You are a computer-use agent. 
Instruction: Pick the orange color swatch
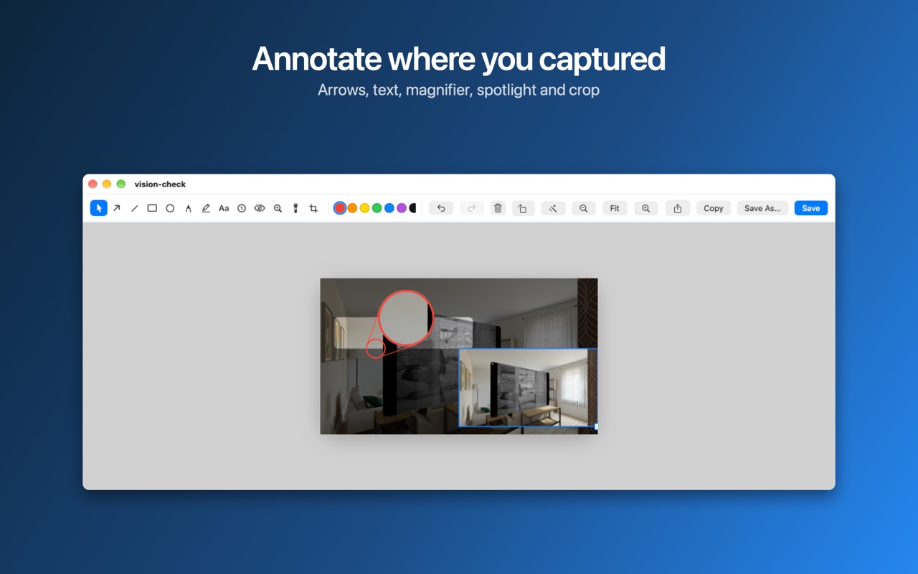pyautogui.click(x=352, y=208)
